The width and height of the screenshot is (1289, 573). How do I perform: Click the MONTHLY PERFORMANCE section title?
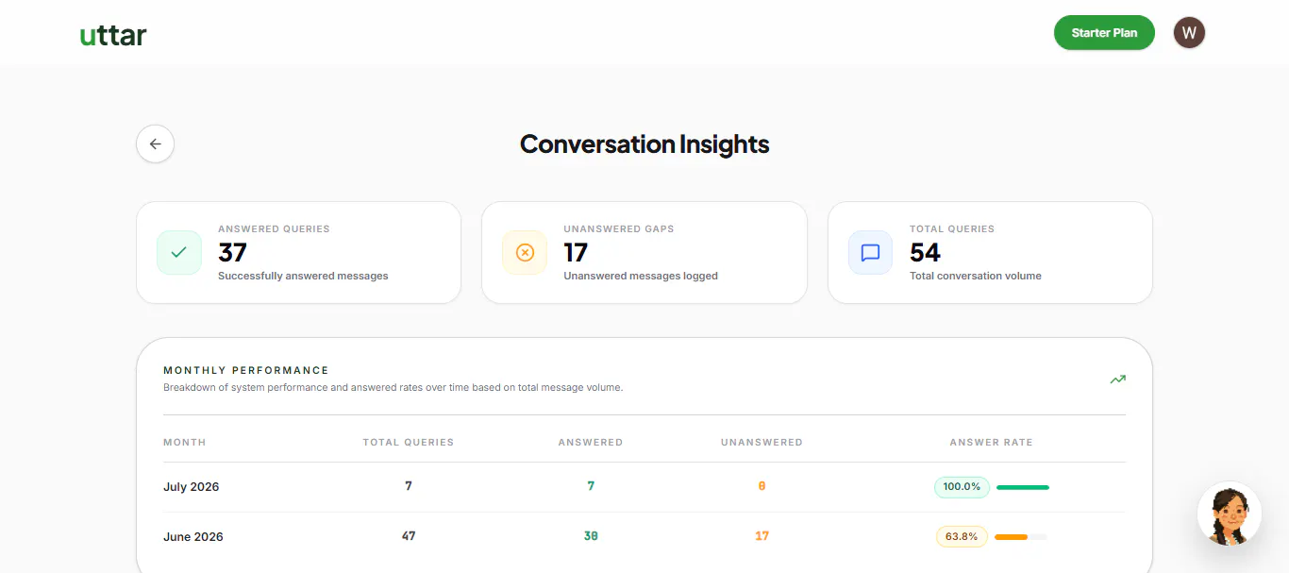click(x=246, y=371)
